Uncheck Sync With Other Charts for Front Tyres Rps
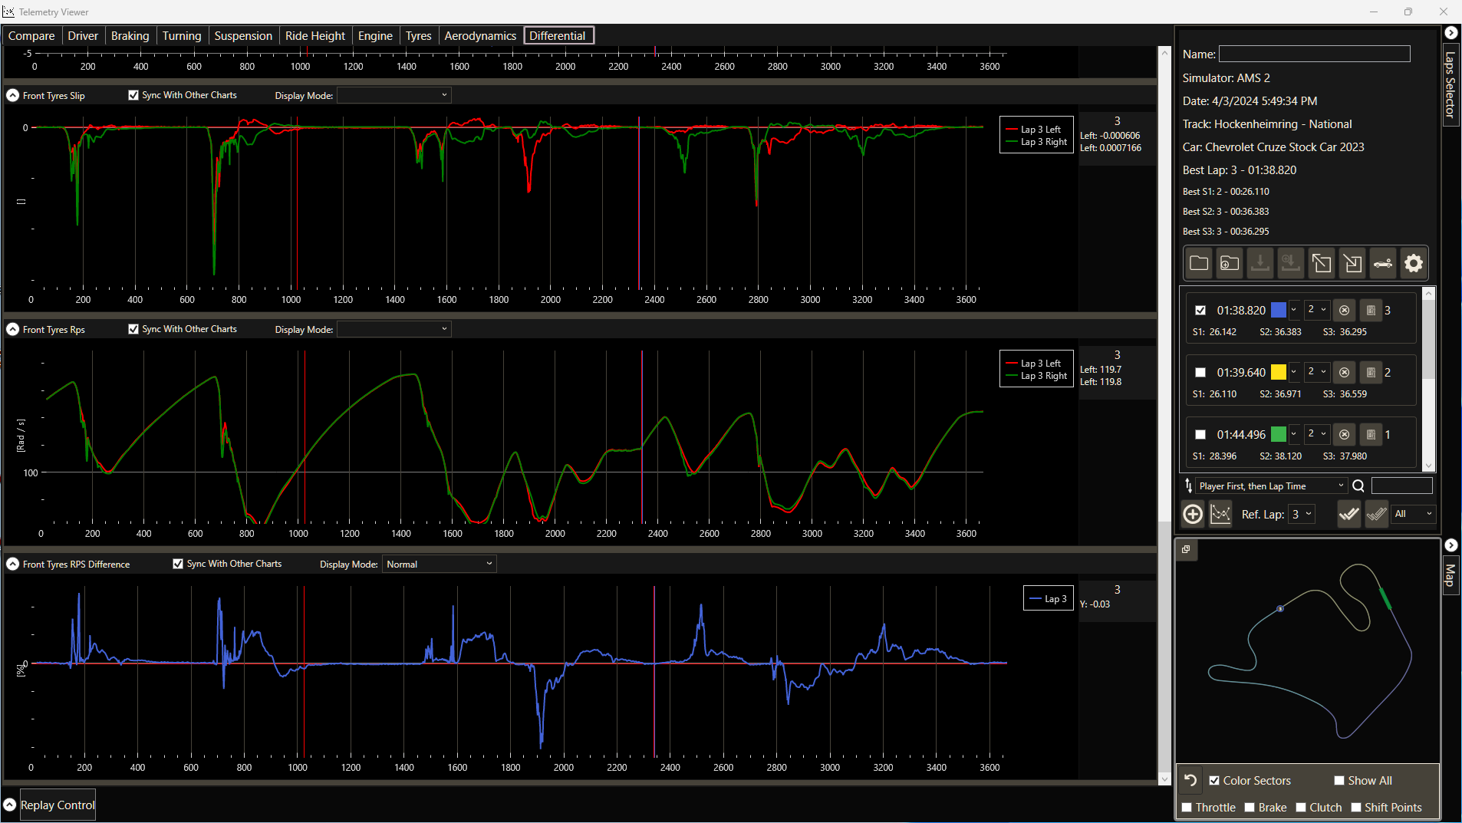Image resolution: width=1462 pixels, height=823 pixels. [x=133, y=329]
